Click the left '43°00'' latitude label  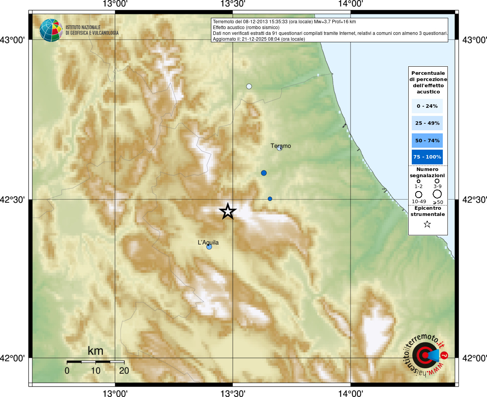(12, 40)
